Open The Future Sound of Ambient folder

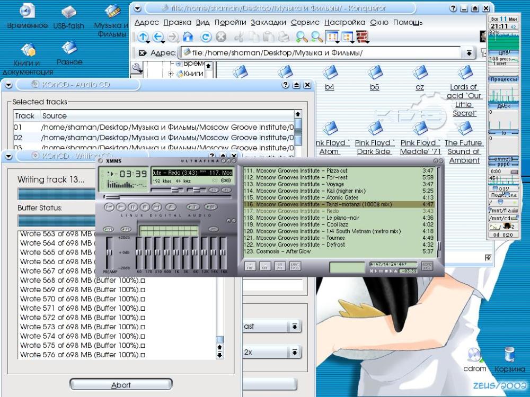pyautogui.click(x=464, y=143)
